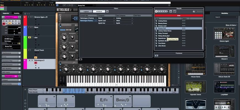Close the chord pads panel
Viewport: 240px width, 110px height.
coord(25,89)
